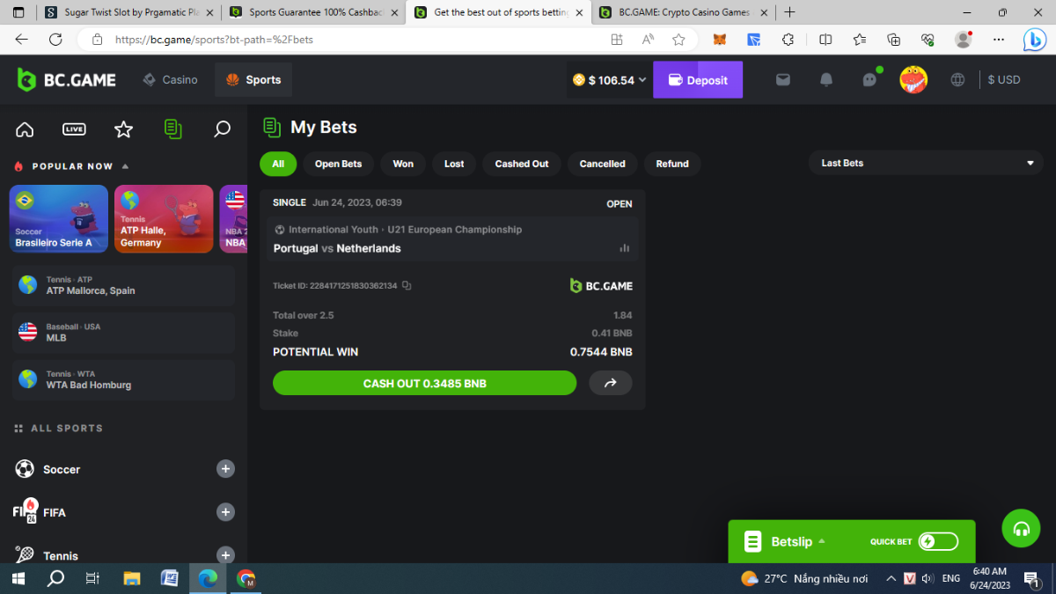Open the Last Bets sorting dropdown
Image resolution: width=1056 pixels, height=594 pixels.
[926, 163]
